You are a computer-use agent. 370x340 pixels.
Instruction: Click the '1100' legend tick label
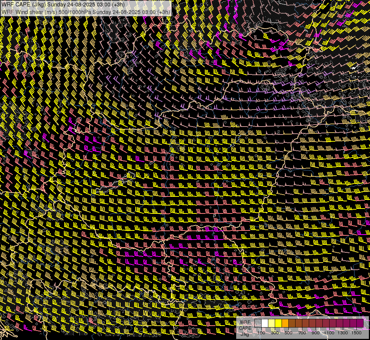coord(329,333)
